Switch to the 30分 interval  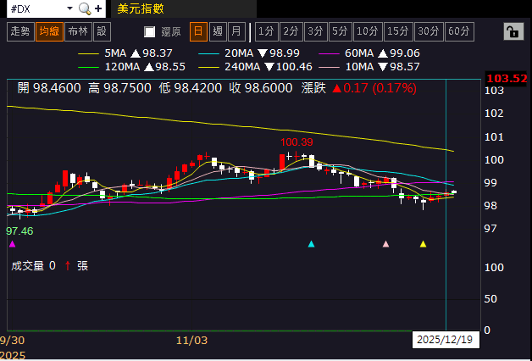tap(429, 31)
